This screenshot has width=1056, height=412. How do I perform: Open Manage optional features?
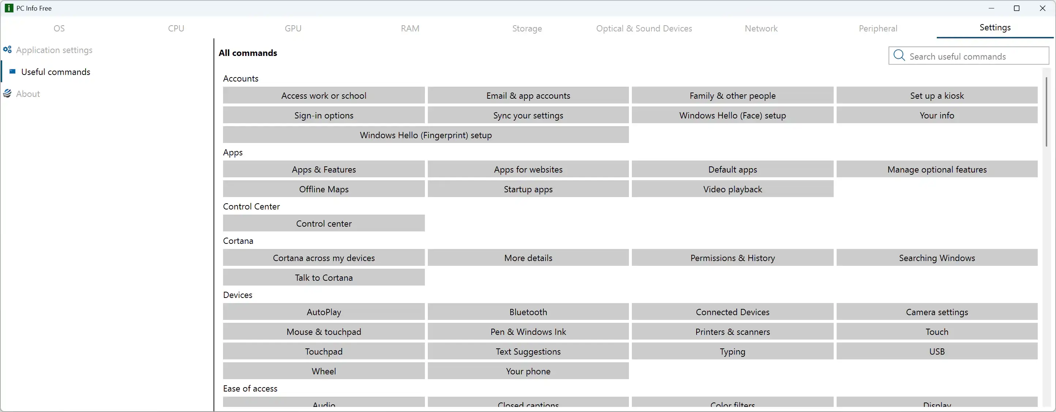[937, 169]
